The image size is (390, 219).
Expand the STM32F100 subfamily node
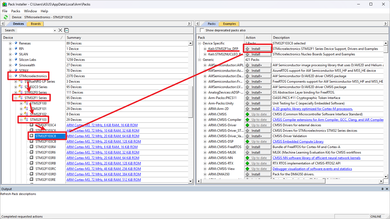pyautogui.click(x=21, y=103)
